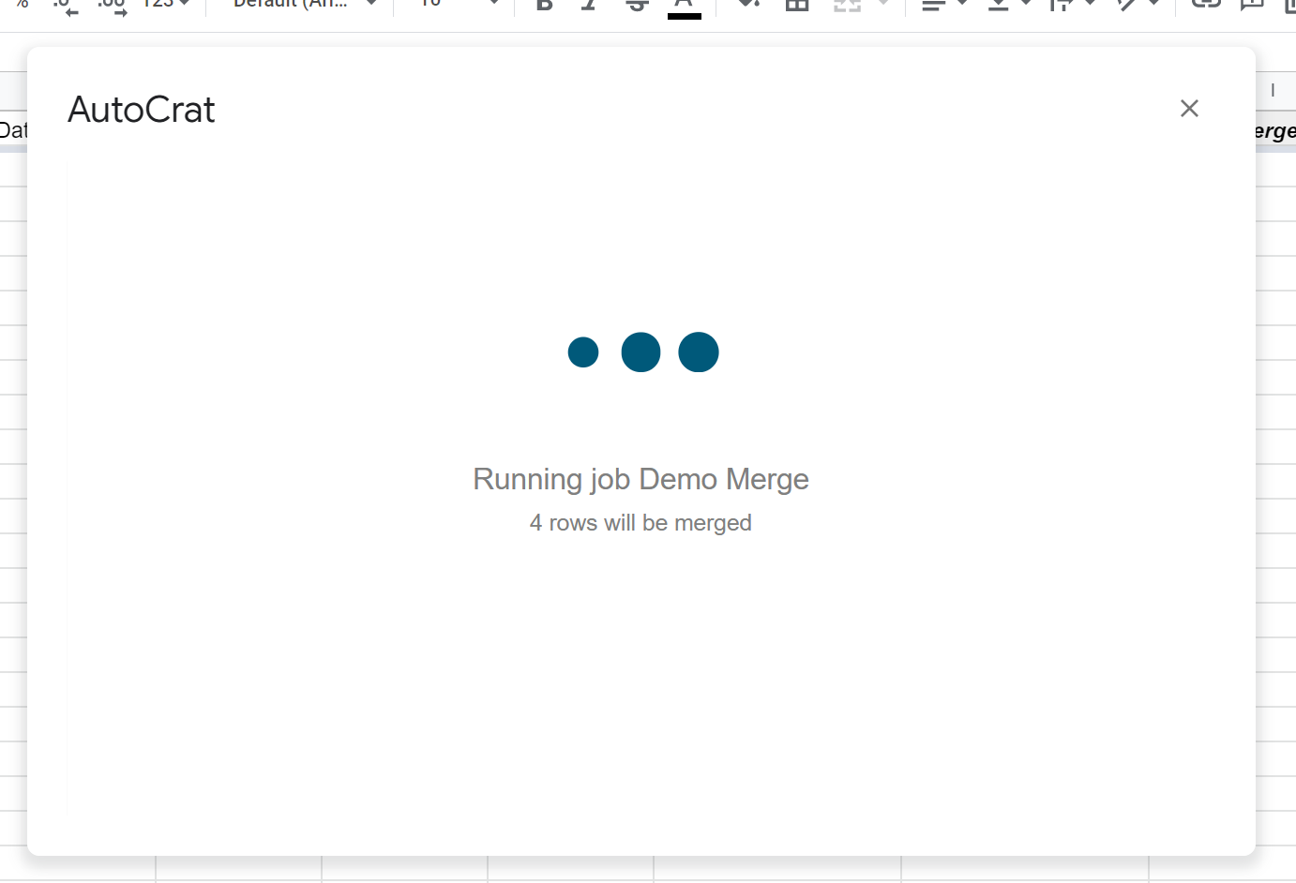
Task: Click the insert comment icon
Action: 1252,4
